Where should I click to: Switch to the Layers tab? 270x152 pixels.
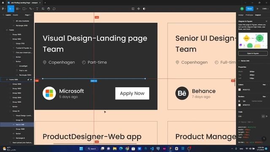pyautogui.click(x=8, y=15)
